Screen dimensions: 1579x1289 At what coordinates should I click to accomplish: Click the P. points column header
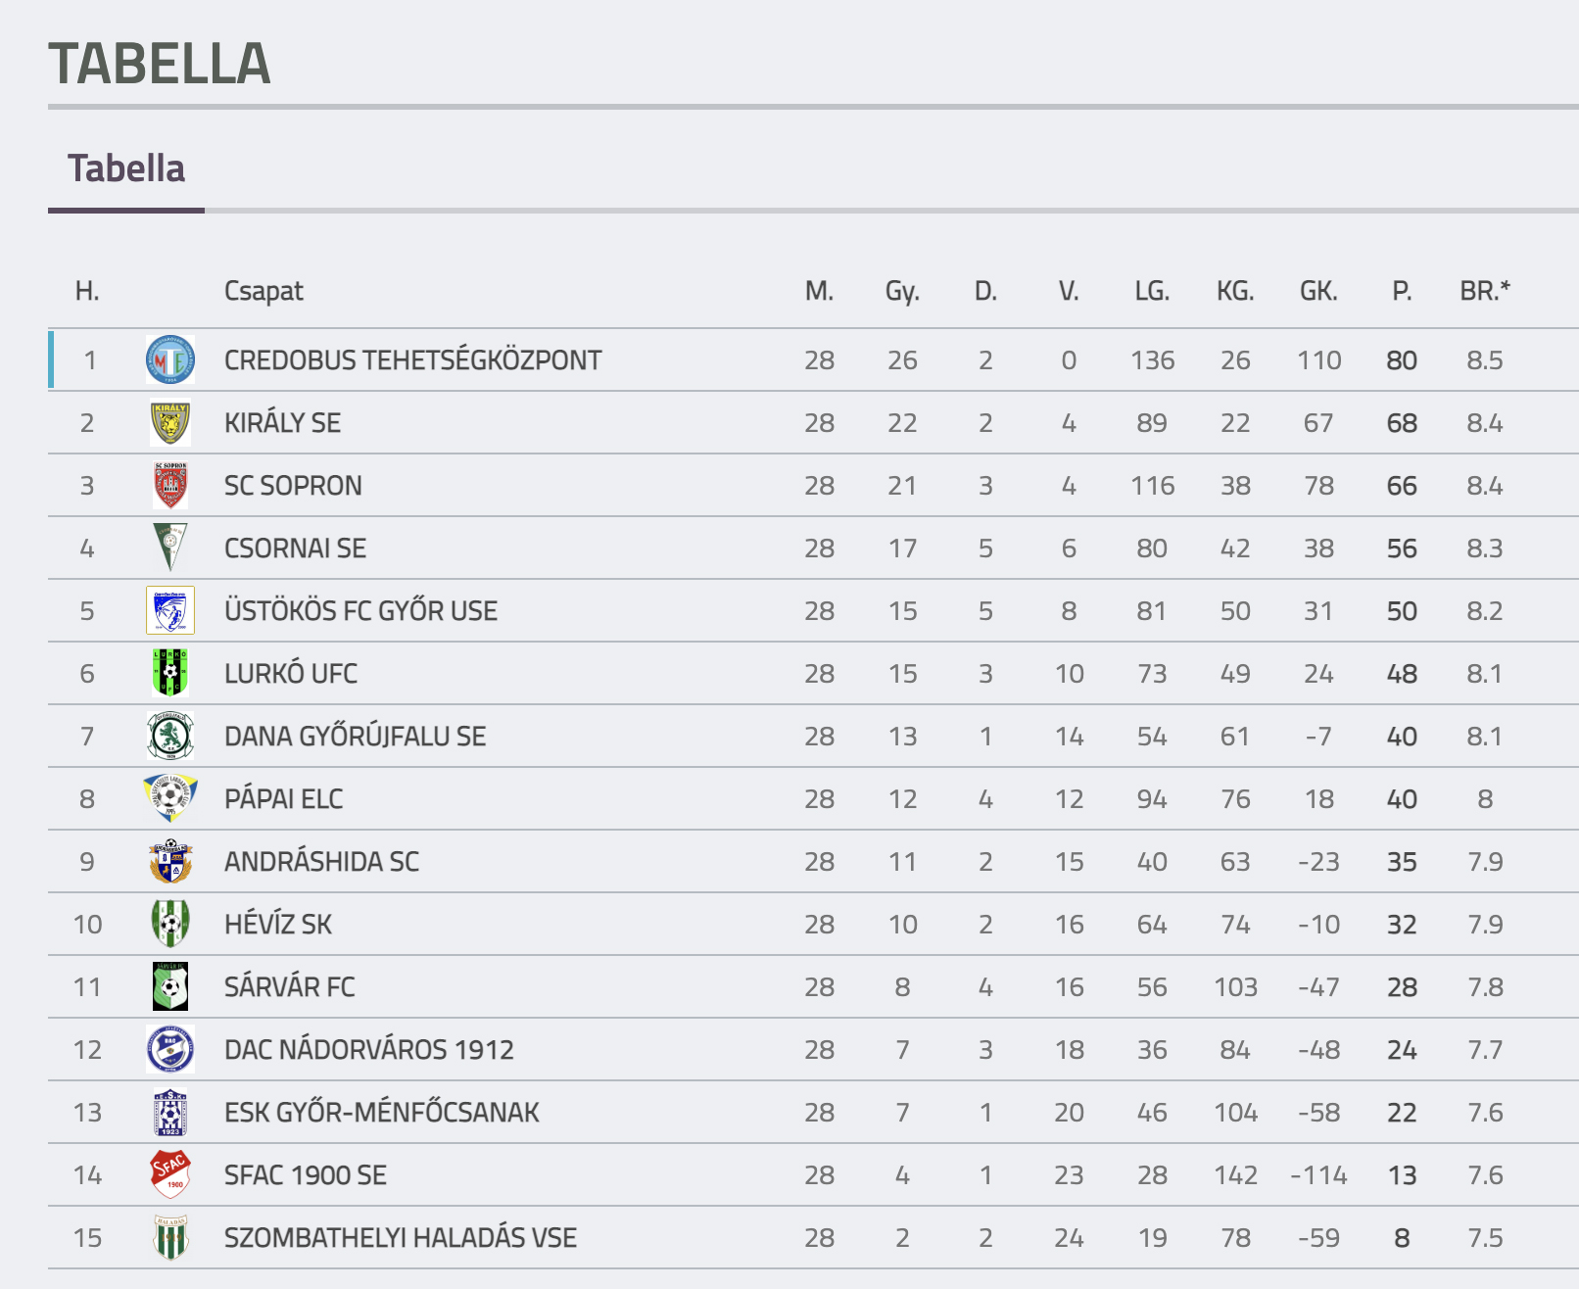point(1402,291)
